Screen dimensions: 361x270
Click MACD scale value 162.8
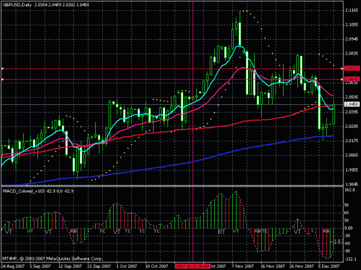tap(350, 190)
